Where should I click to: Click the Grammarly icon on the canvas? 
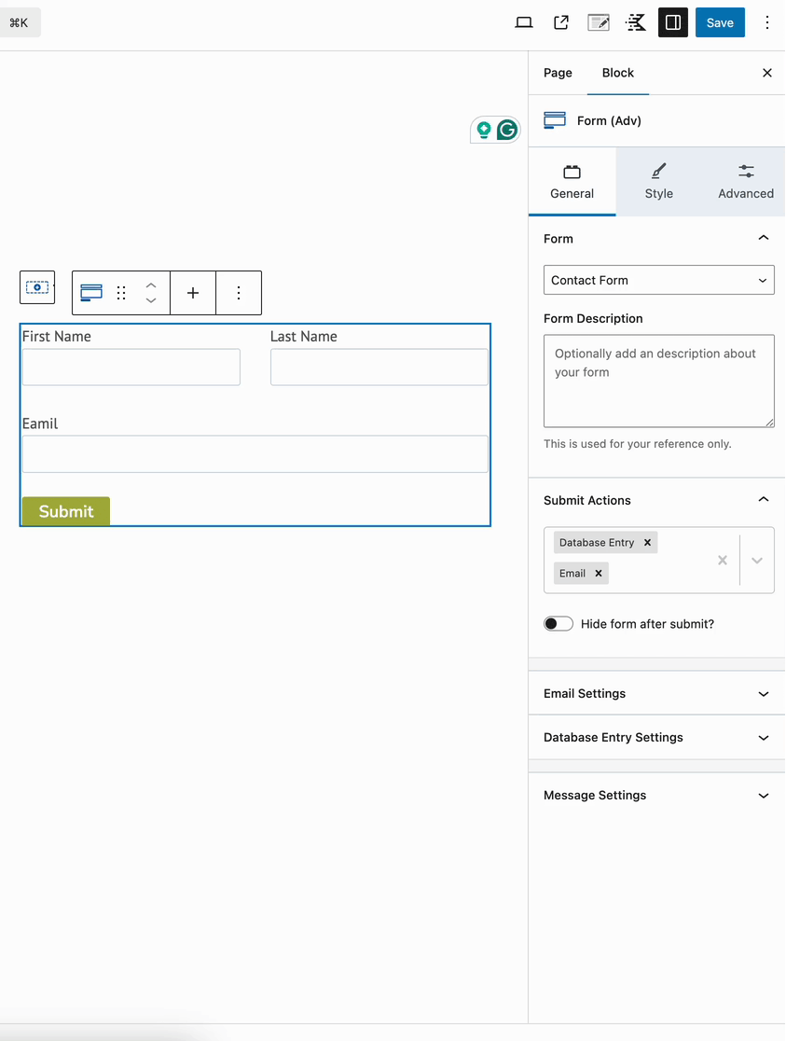507,130
